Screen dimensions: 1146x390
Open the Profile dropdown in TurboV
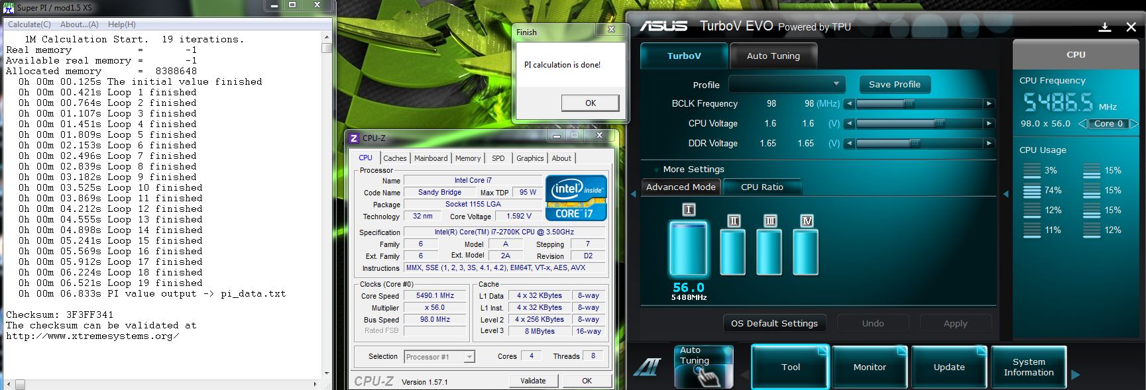(787, 84)
